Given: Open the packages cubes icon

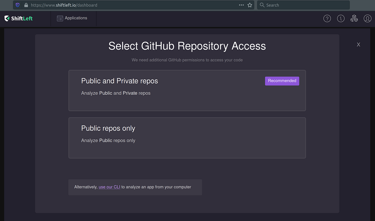Looking at the screenshot, I should pos(354,18).
